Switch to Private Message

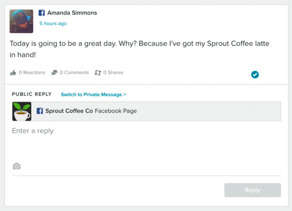(93, 94)
